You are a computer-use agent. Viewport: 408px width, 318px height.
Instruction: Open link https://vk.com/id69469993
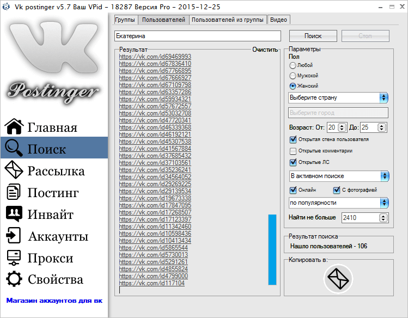click(155, 57)
